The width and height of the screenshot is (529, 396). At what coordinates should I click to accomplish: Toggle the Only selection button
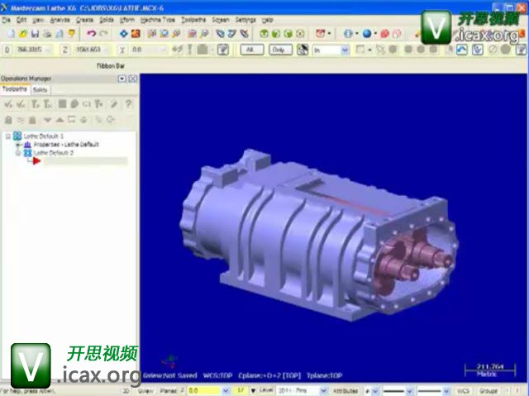(280, 50)
